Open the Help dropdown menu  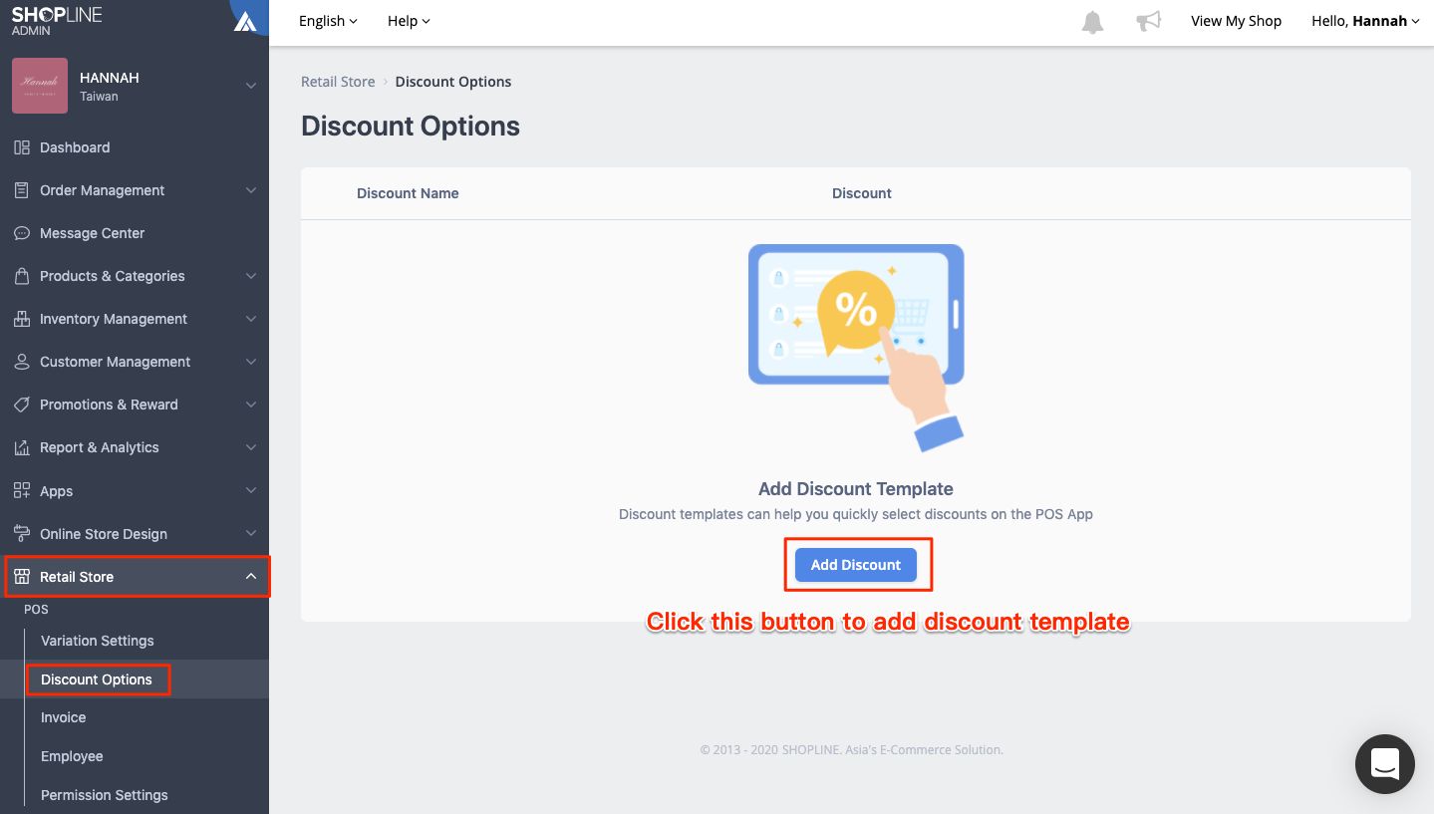[x=409, y=21]
